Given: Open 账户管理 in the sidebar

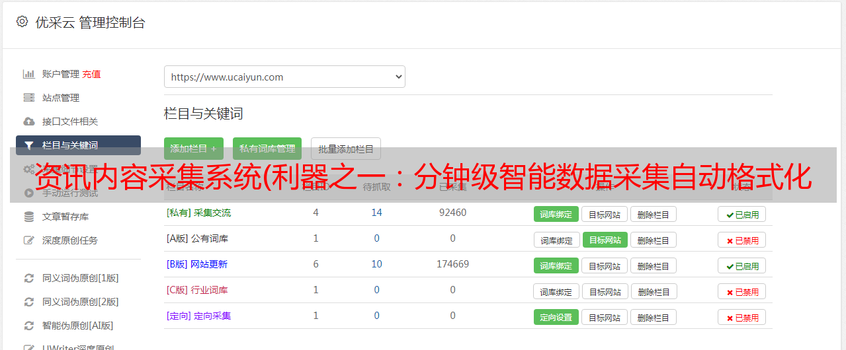Looking at the screenshot, I should pos(61,74).
